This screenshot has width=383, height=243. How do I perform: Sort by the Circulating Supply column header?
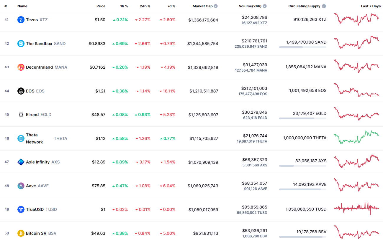tap(304, 6)
